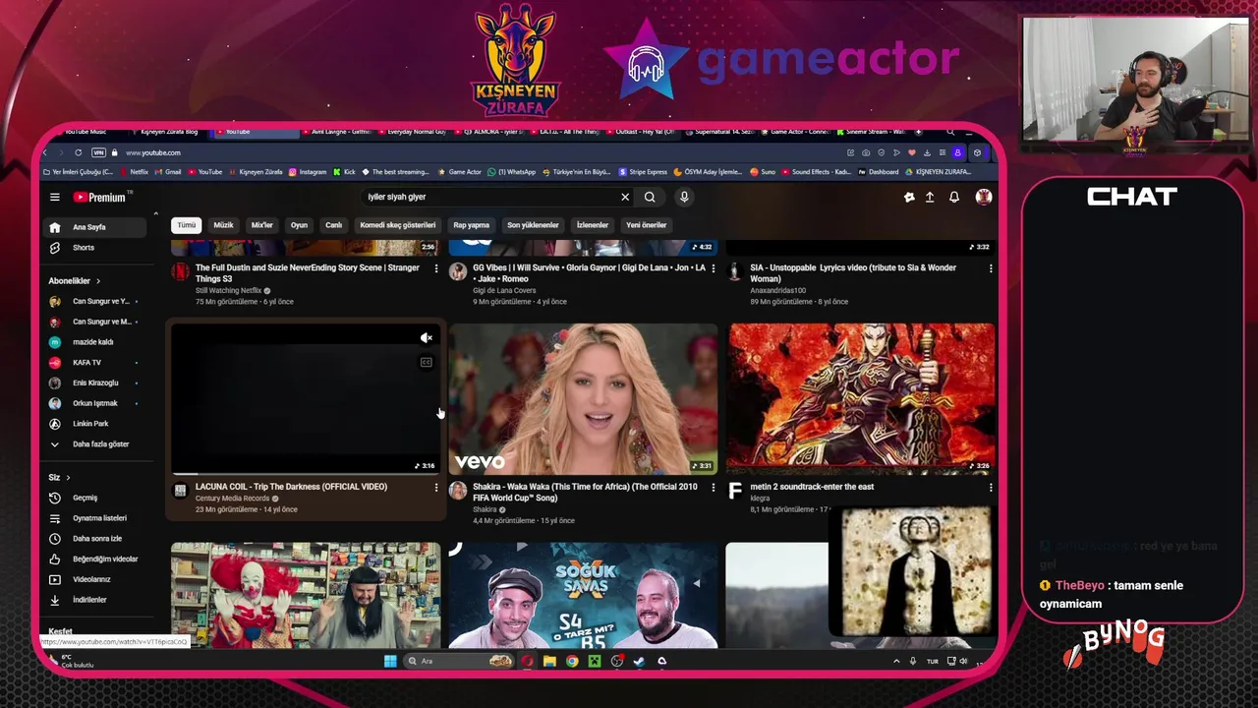Viewport: 1258px width, 708px height.
Task: Select the Oyun filter chip
Action: pos(299,225)
